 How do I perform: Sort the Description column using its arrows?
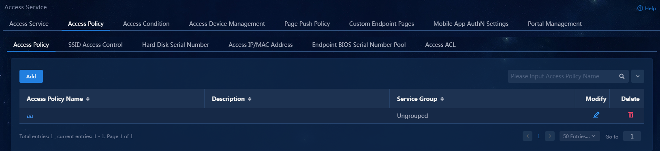(x=250, y=99)
